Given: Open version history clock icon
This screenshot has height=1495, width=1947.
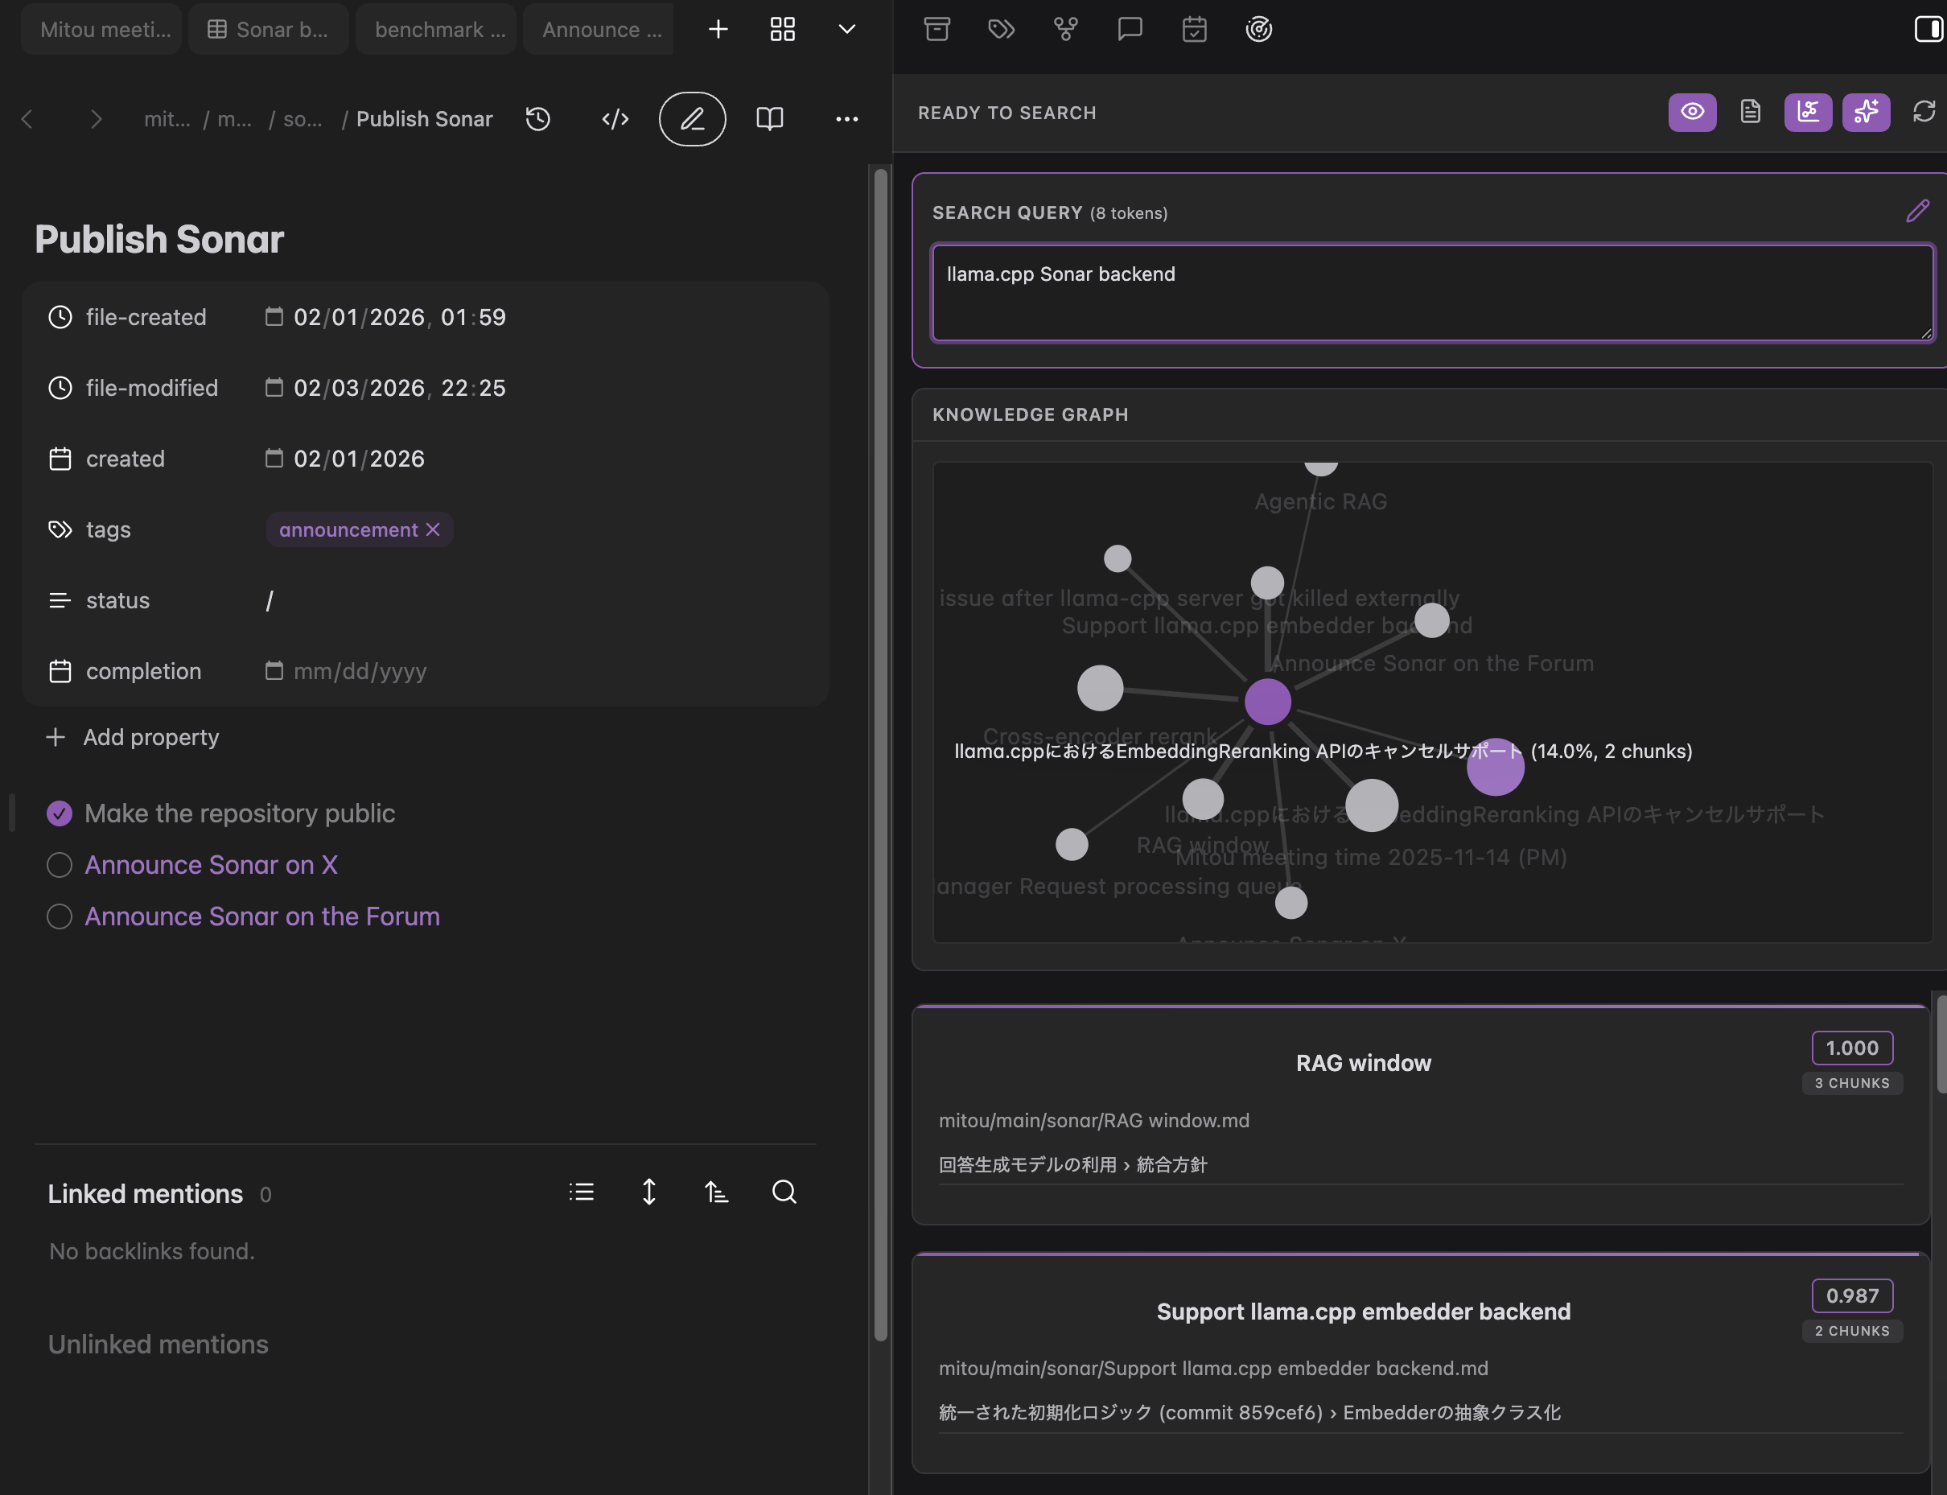Looking at the screenshot, I should click(x=537, y=118).
